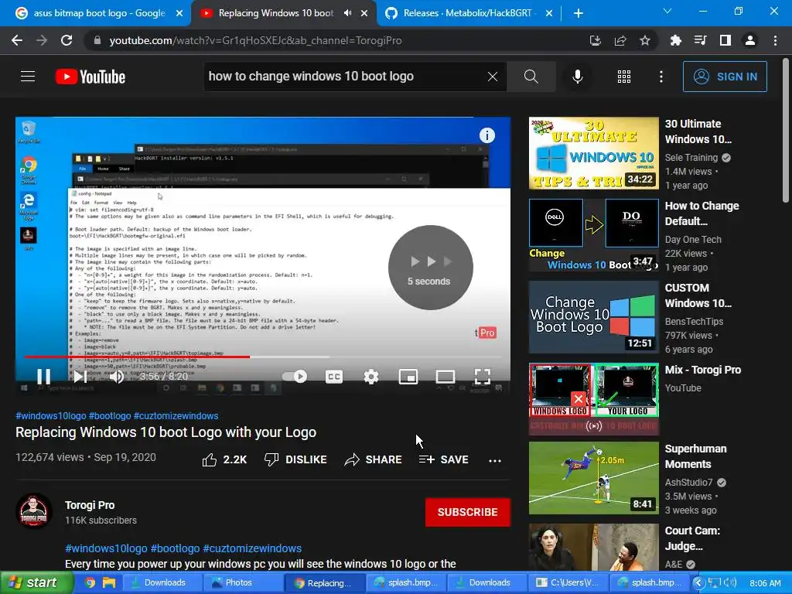Install app icon in address bar

596,40
